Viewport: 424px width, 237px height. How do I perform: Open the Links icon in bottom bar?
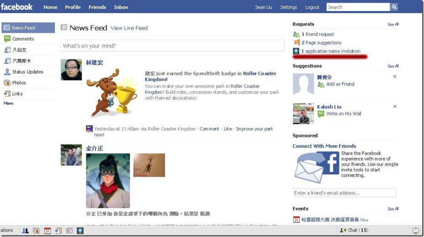pyautogui.click(x=58, y=231)
